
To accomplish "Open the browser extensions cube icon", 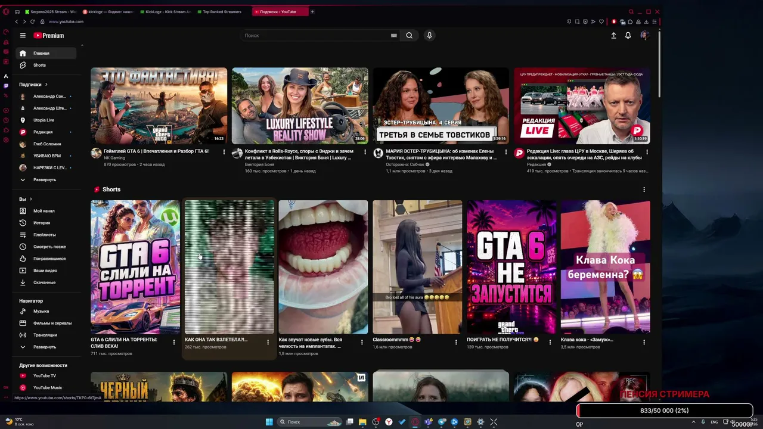I will click(630, 21).
